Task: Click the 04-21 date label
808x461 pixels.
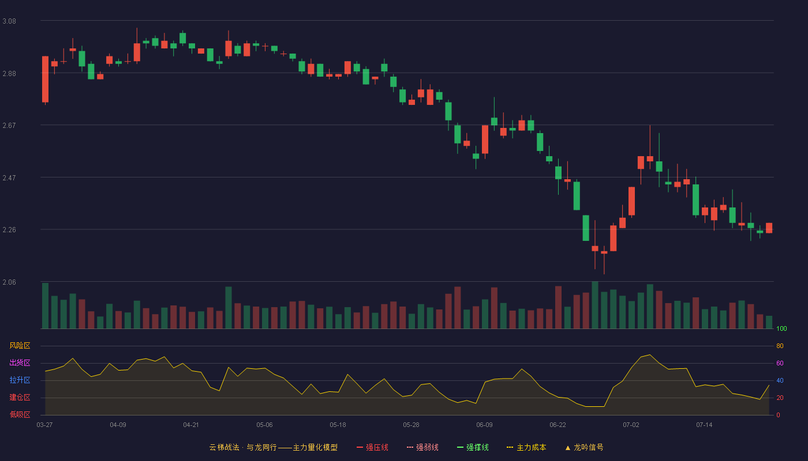Action: 191,425
